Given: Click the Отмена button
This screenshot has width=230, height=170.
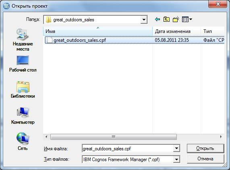Looking at the screenshot, I should (205, 159).
